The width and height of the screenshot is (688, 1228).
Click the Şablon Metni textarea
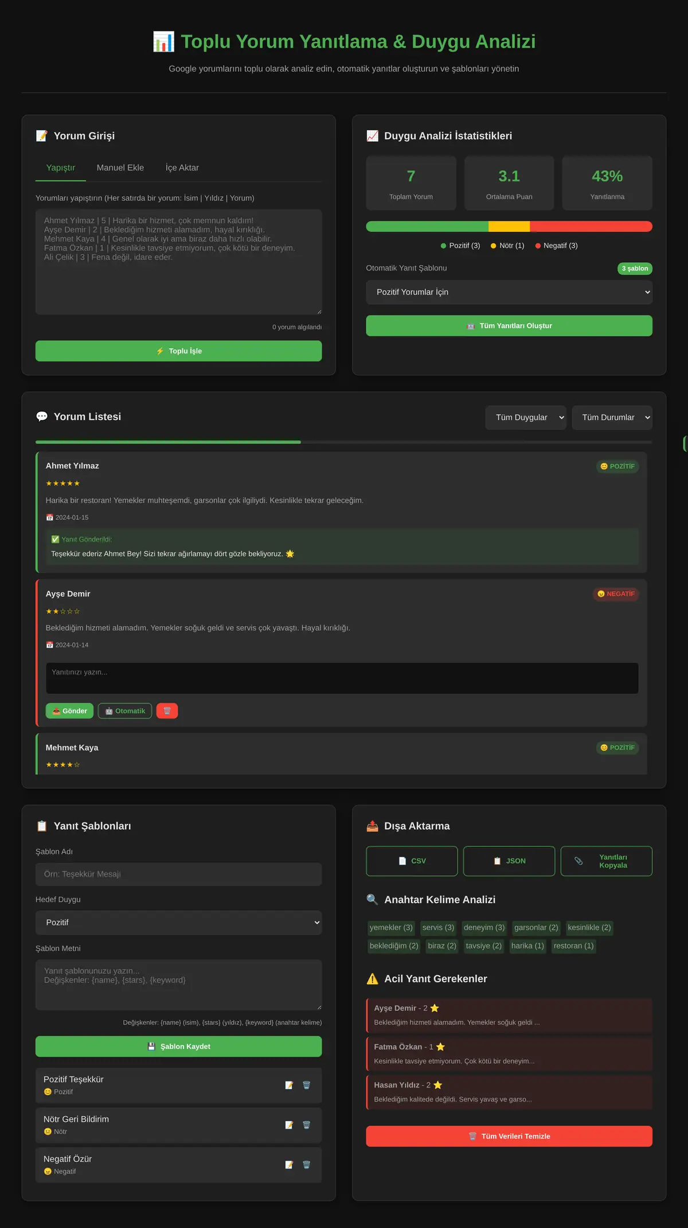click(x=178, y=985)
